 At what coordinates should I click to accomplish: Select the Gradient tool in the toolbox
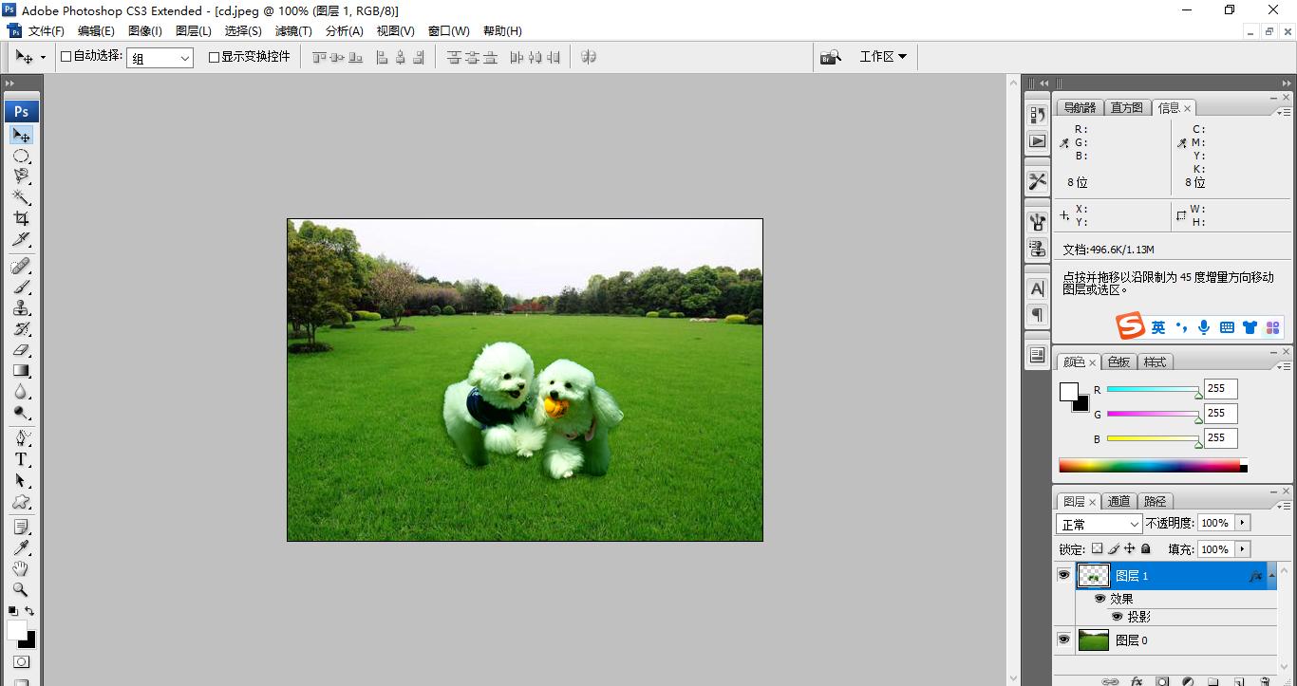[22, 370]
